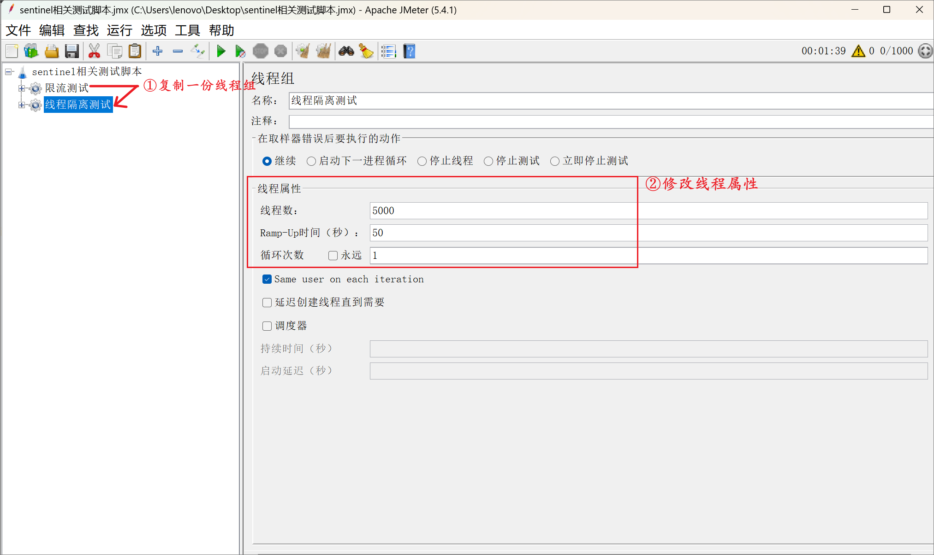This screenshot has height=555, width=934.
Task: Click the Shutdown test icon
Action: (x=280, y=51)
